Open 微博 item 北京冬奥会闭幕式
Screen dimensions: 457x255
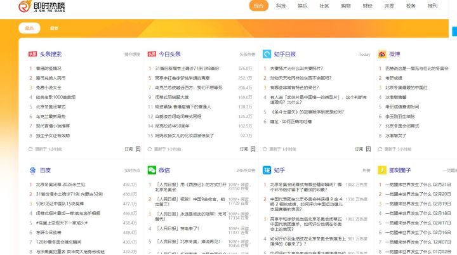click(402, 126)
